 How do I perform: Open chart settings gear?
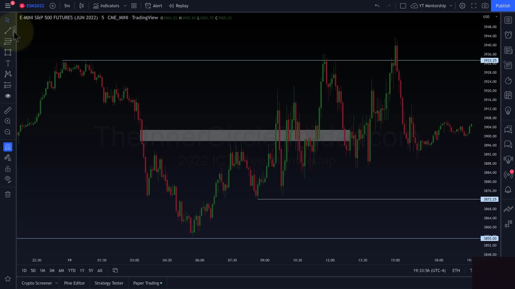[x=462, y=6]
